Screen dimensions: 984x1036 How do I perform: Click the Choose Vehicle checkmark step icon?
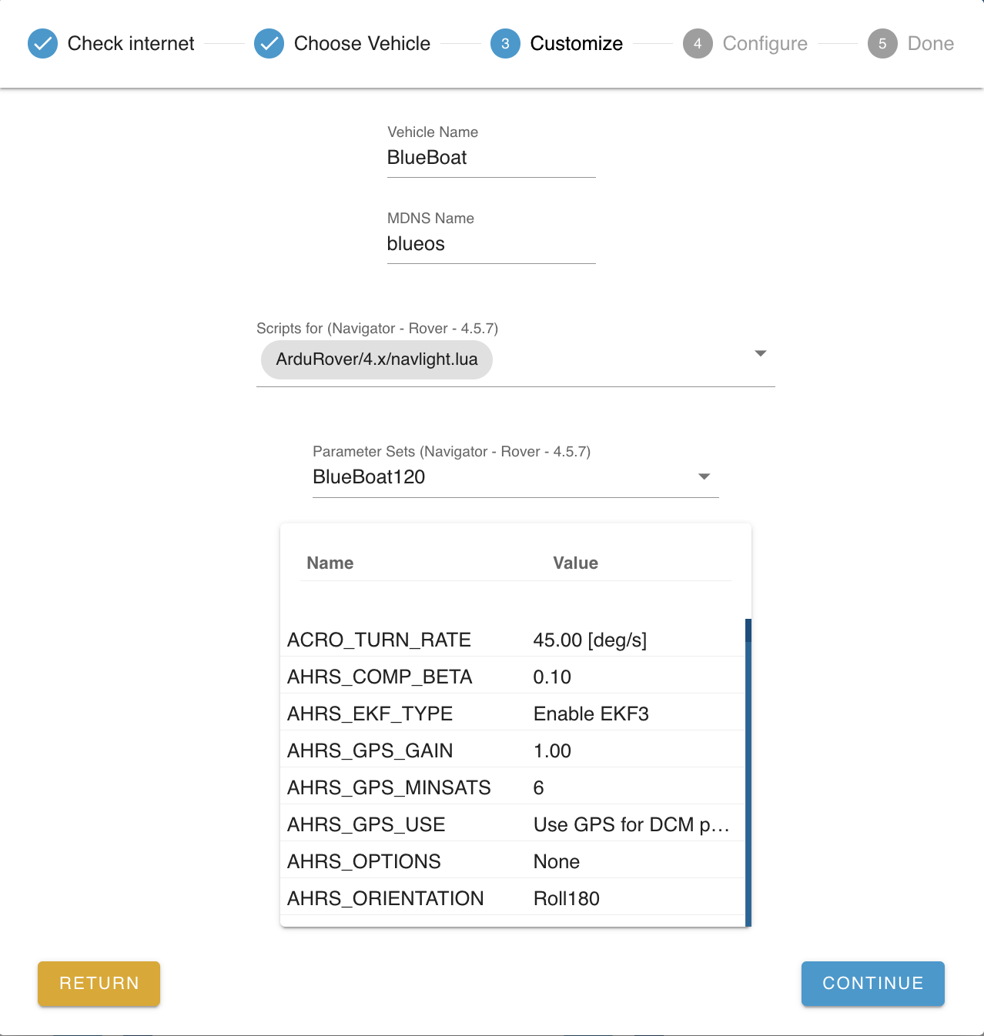pos(269,44)
